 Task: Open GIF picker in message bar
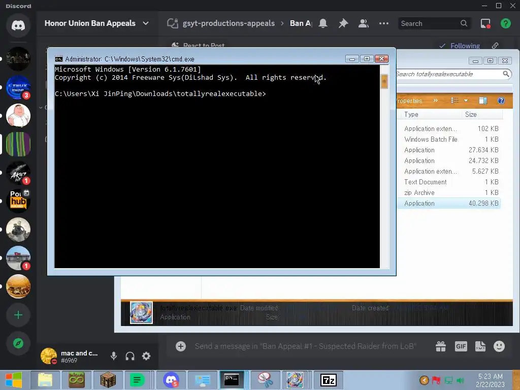(x=461, y=346)
